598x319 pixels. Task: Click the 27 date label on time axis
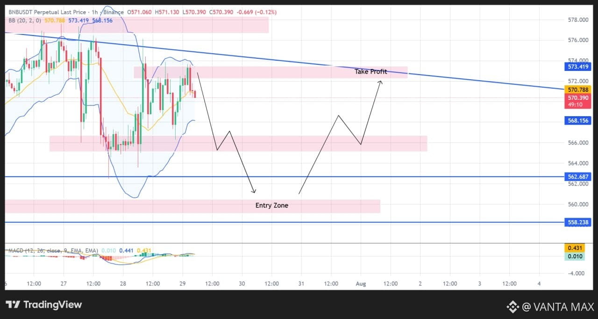point(64,284)
